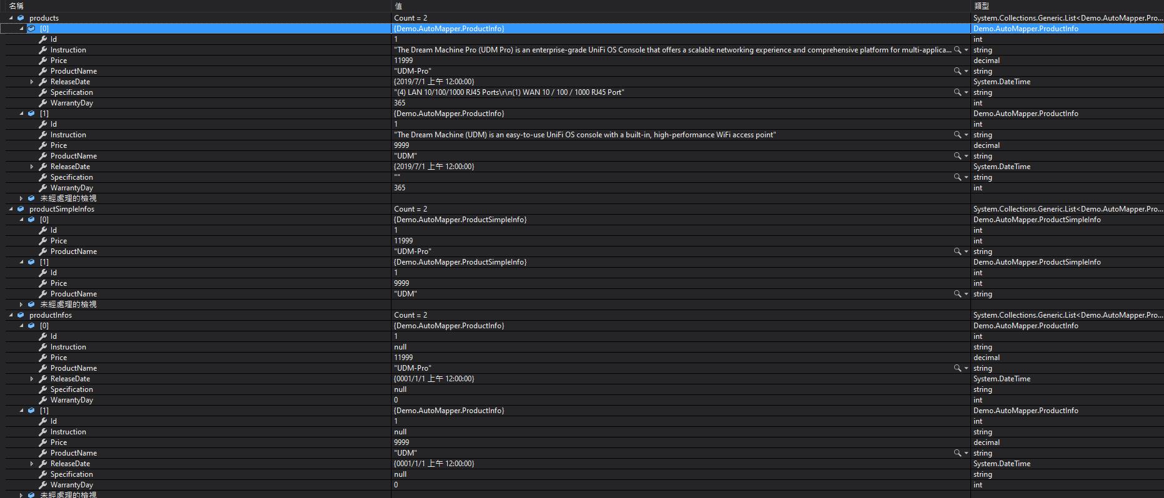This screenshot has height=498, width=1164.
Task: Open magnifier for products[1] ProductName "UDM"
Action: pos(957,156)
